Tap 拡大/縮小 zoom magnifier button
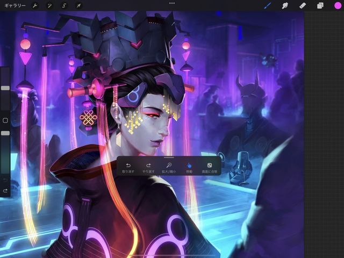 tap(169, 168)
